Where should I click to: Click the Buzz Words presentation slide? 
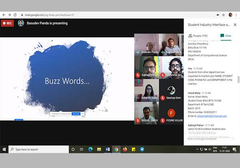pyautogui.click(x=66, y=79)
